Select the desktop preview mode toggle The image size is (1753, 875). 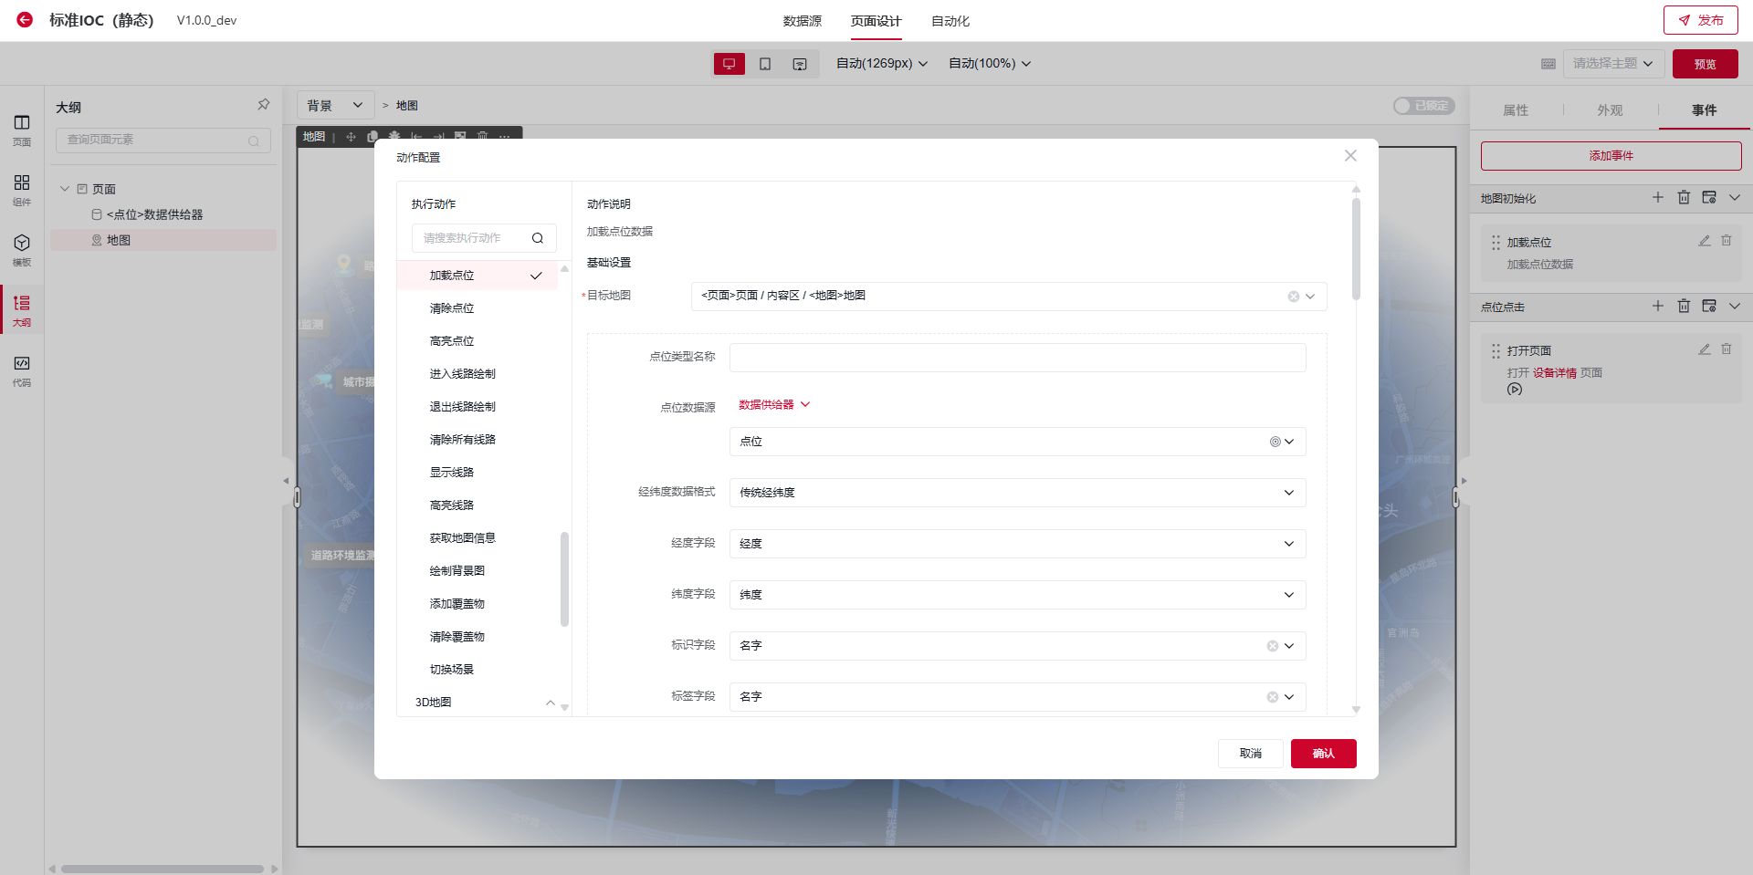click(x=729, y=64)
